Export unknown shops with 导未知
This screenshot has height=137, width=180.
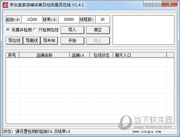click(49, 40)
